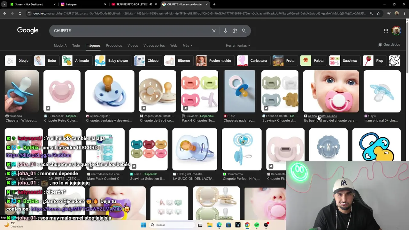
Task: Open the Suavinex Pack 4 Chupetes thumbnail
Action: [199, 91]
